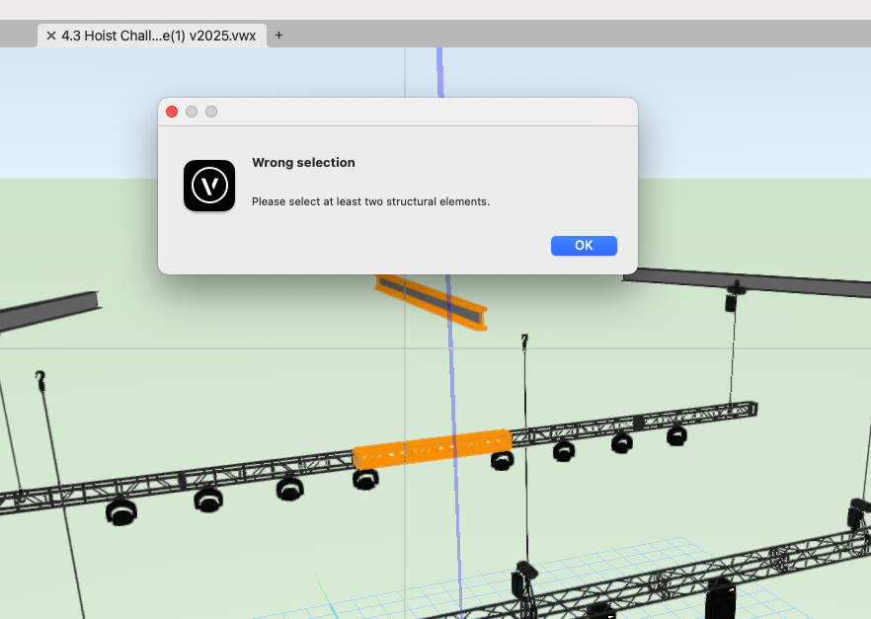Select the 4.3 Hoist Challenge v2025.vwx tab
The width and height of the screenshot is (871, 619).
click(158, 36)
